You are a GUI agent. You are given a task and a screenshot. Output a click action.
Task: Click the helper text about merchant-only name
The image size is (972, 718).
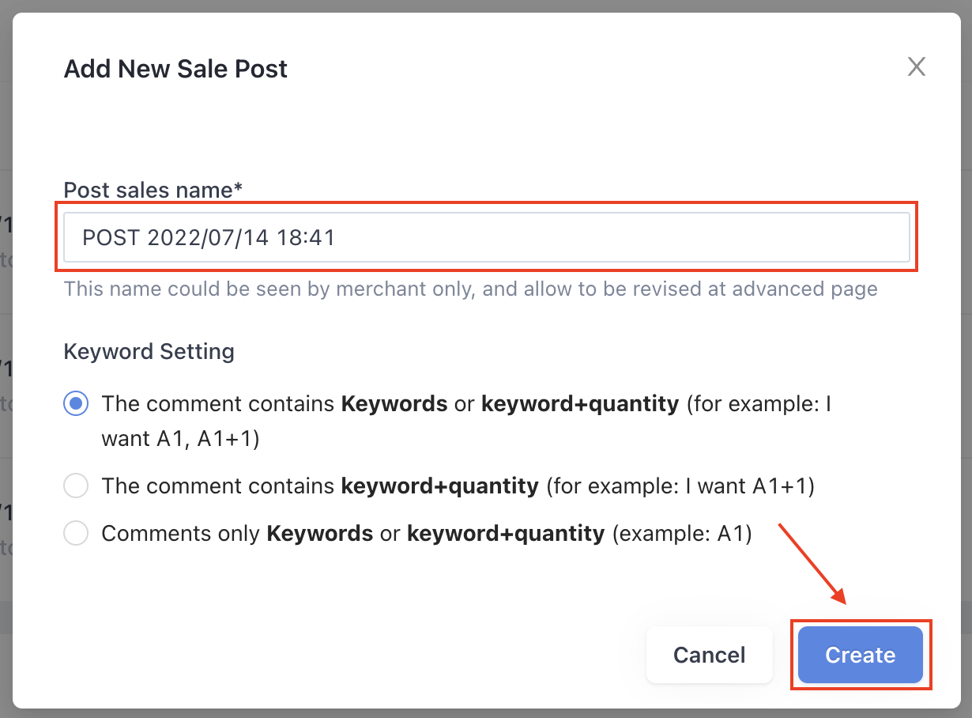click(x=471, y=289)
